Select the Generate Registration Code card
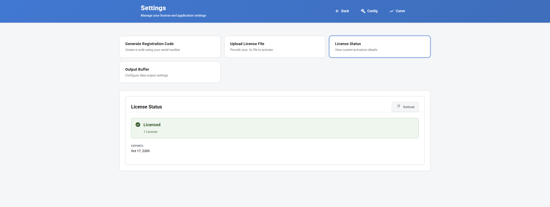 (x=170, y=47)
